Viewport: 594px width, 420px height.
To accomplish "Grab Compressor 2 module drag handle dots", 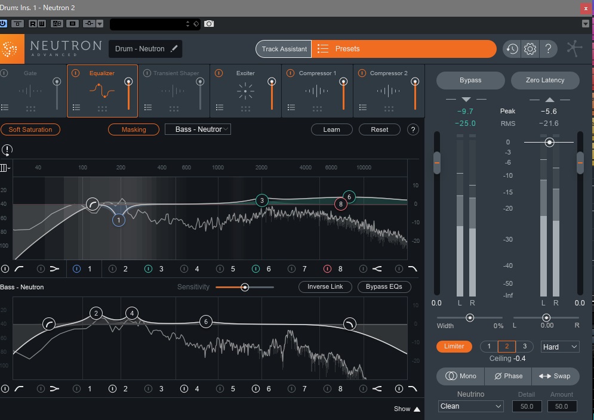I will 389,109.
